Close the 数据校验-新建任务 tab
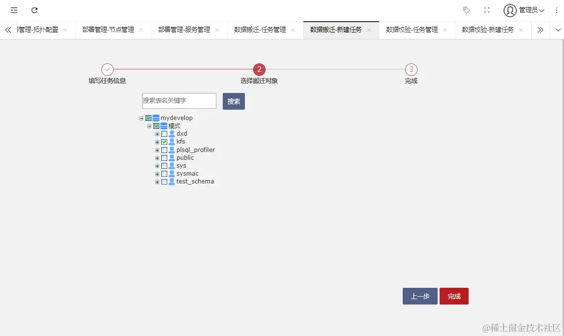This screenshot has width=564, height=336. (x=520, y=30)
